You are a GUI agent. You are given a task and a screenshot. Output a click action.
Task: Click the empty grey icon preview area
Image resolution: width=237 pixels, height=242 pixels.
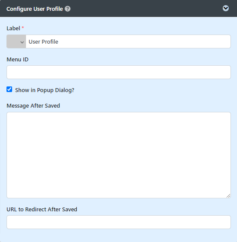coord(13,41)
